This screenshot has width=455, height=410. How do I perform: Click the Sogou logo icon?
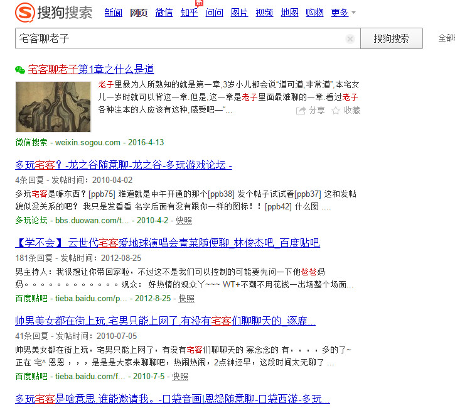pos(25,12)
